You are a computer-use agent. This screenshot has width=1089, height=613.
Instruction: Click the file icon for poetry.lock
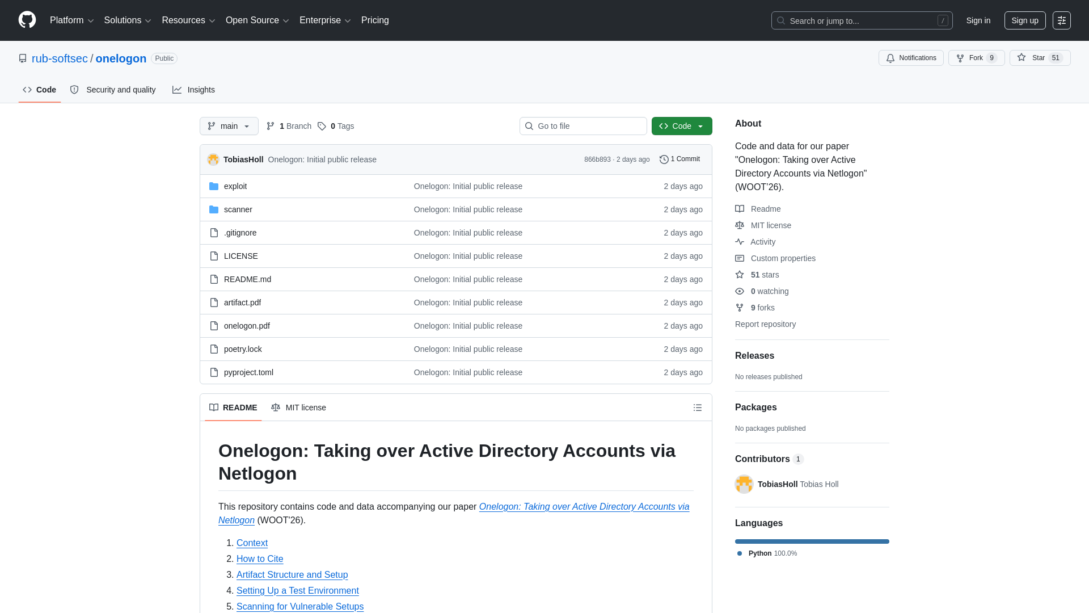214,349
